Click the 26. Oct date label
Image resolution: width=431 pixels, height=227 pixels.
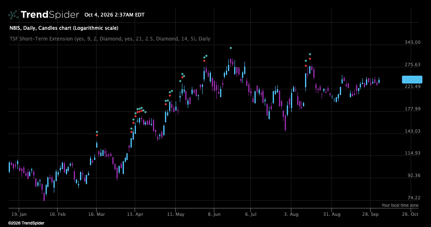411,214
